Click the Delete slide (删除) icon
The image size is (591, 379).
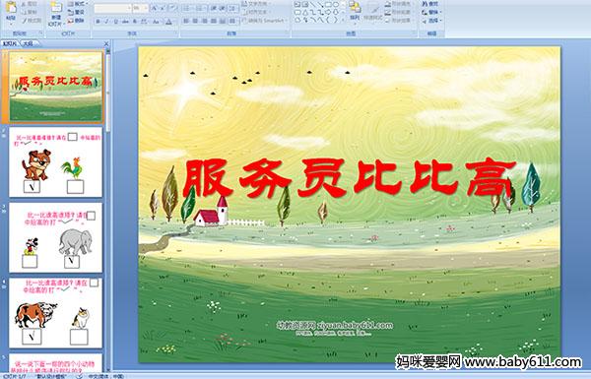(76, 21)
